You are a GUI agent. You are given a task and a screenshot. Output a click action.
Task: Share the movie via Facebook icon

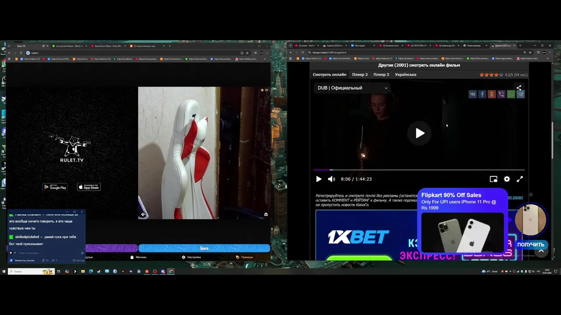pos(482,94)
